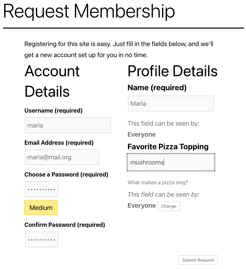Click the Profile Details heading
Viewport: 246px width, 269px height.
point(173,71)
